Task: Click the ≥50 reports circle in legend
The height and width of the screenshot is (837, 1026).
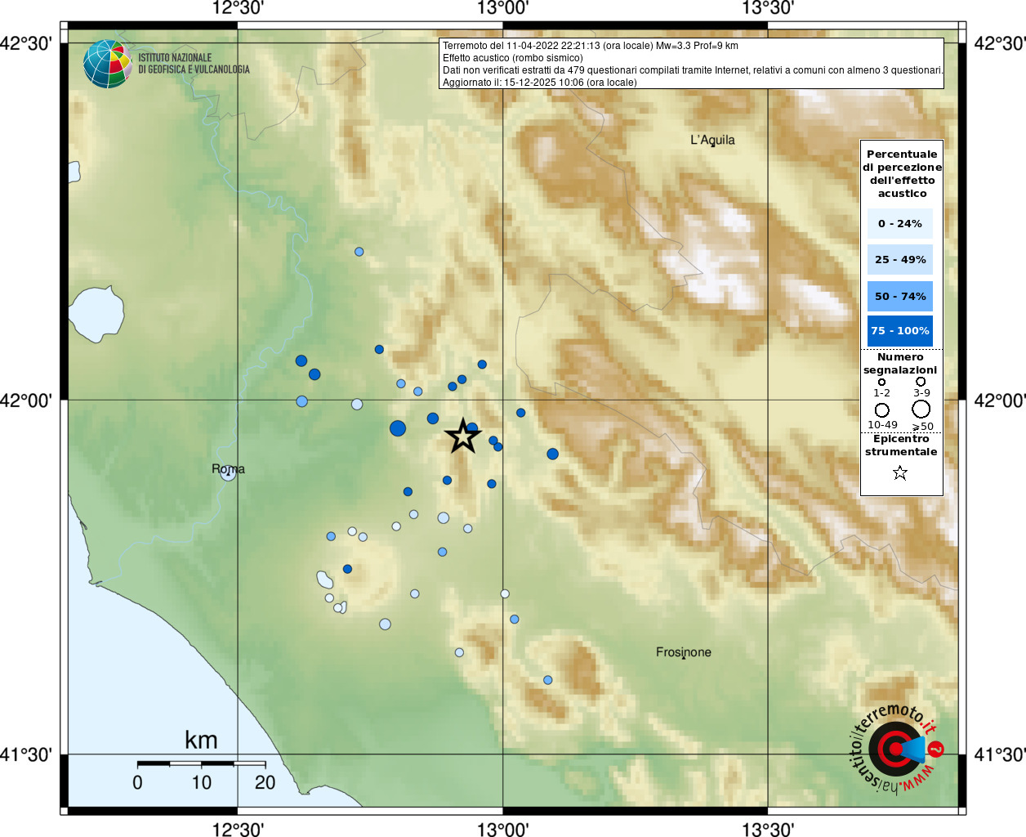Action: 921,410
